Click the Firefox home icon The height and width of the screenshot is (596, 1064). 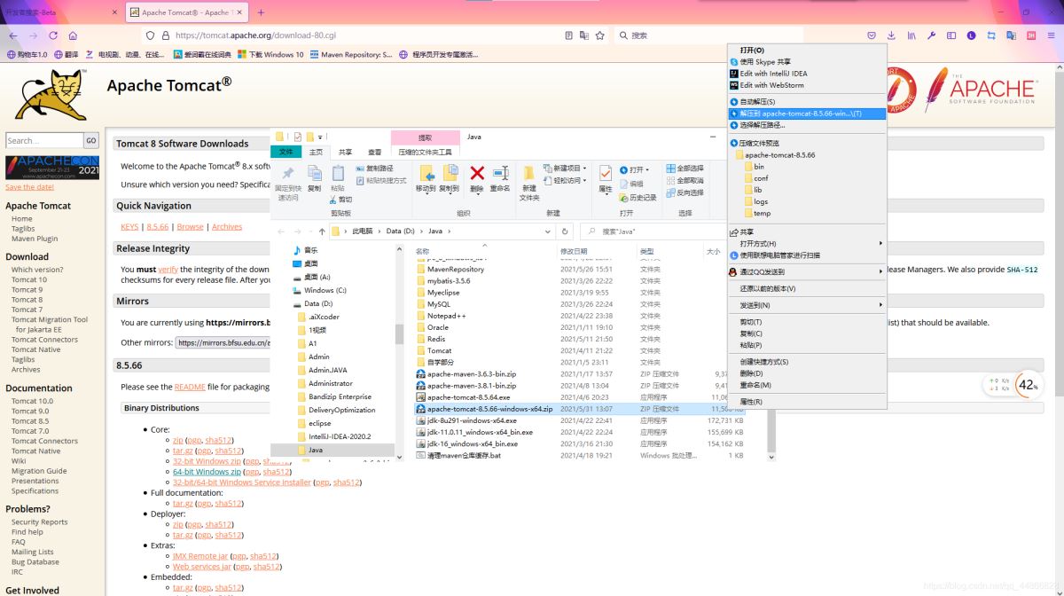tap(73, 35)
